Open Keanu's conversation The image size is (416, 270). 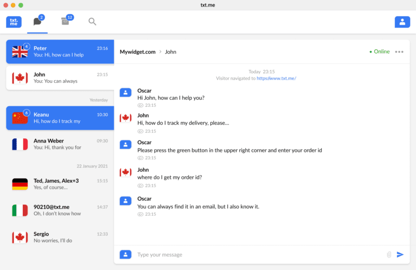[x=60, y=118]
